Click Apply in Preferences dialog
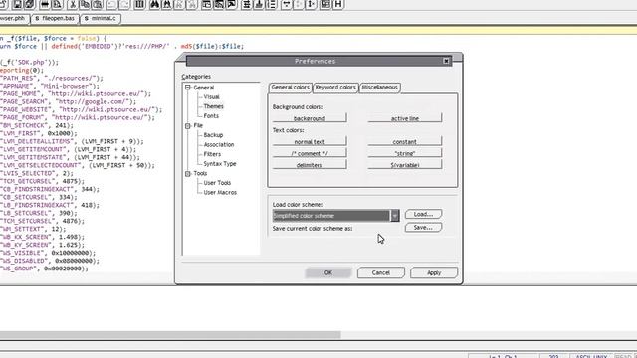 (x=434, y=272)
